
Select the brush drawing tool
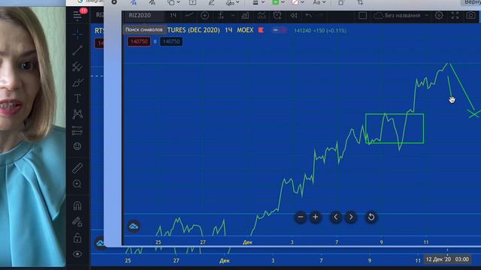(77, 82)
